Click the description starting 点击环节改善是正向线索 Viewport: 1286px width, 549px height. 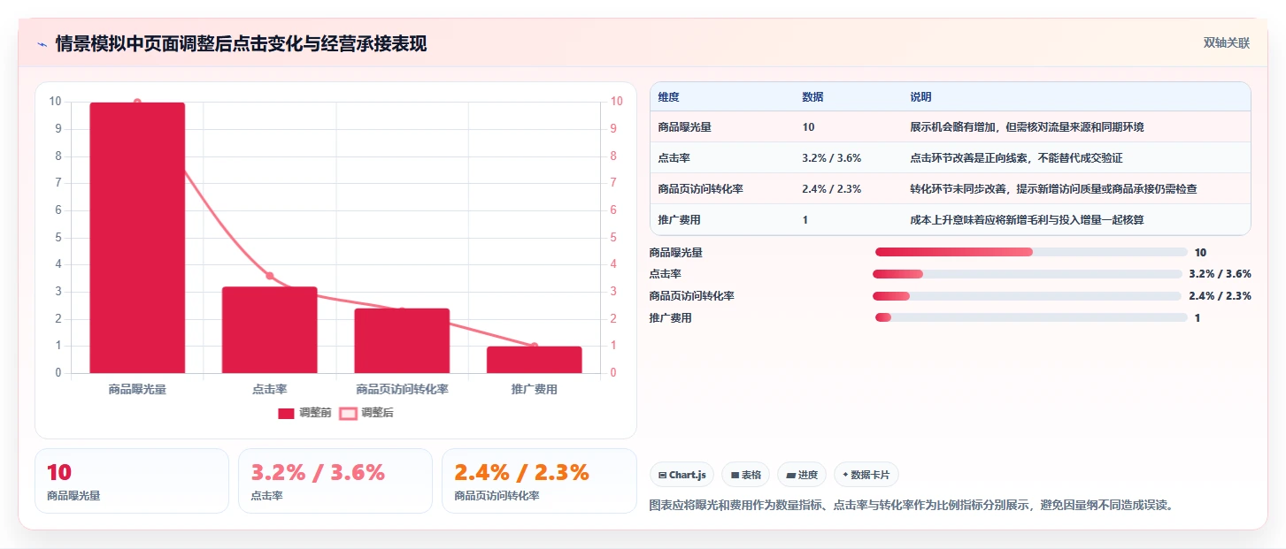(x=1016, y=158)
